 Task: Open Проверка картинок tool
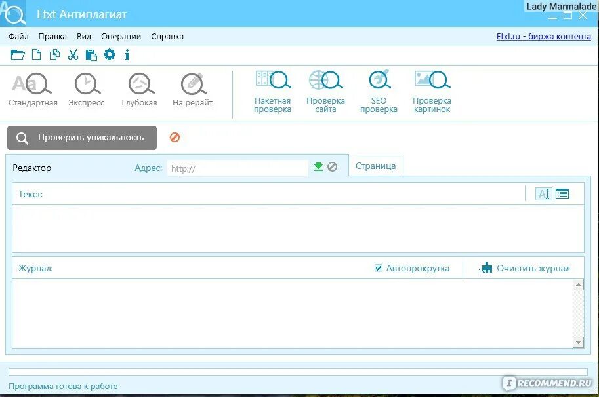(x=432, y=92)
